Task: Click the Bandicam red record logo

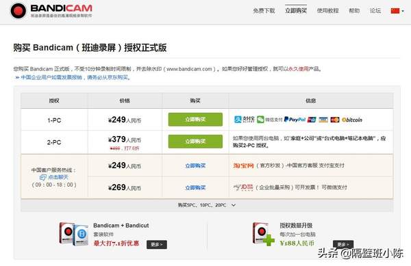Action: (18, 11)
